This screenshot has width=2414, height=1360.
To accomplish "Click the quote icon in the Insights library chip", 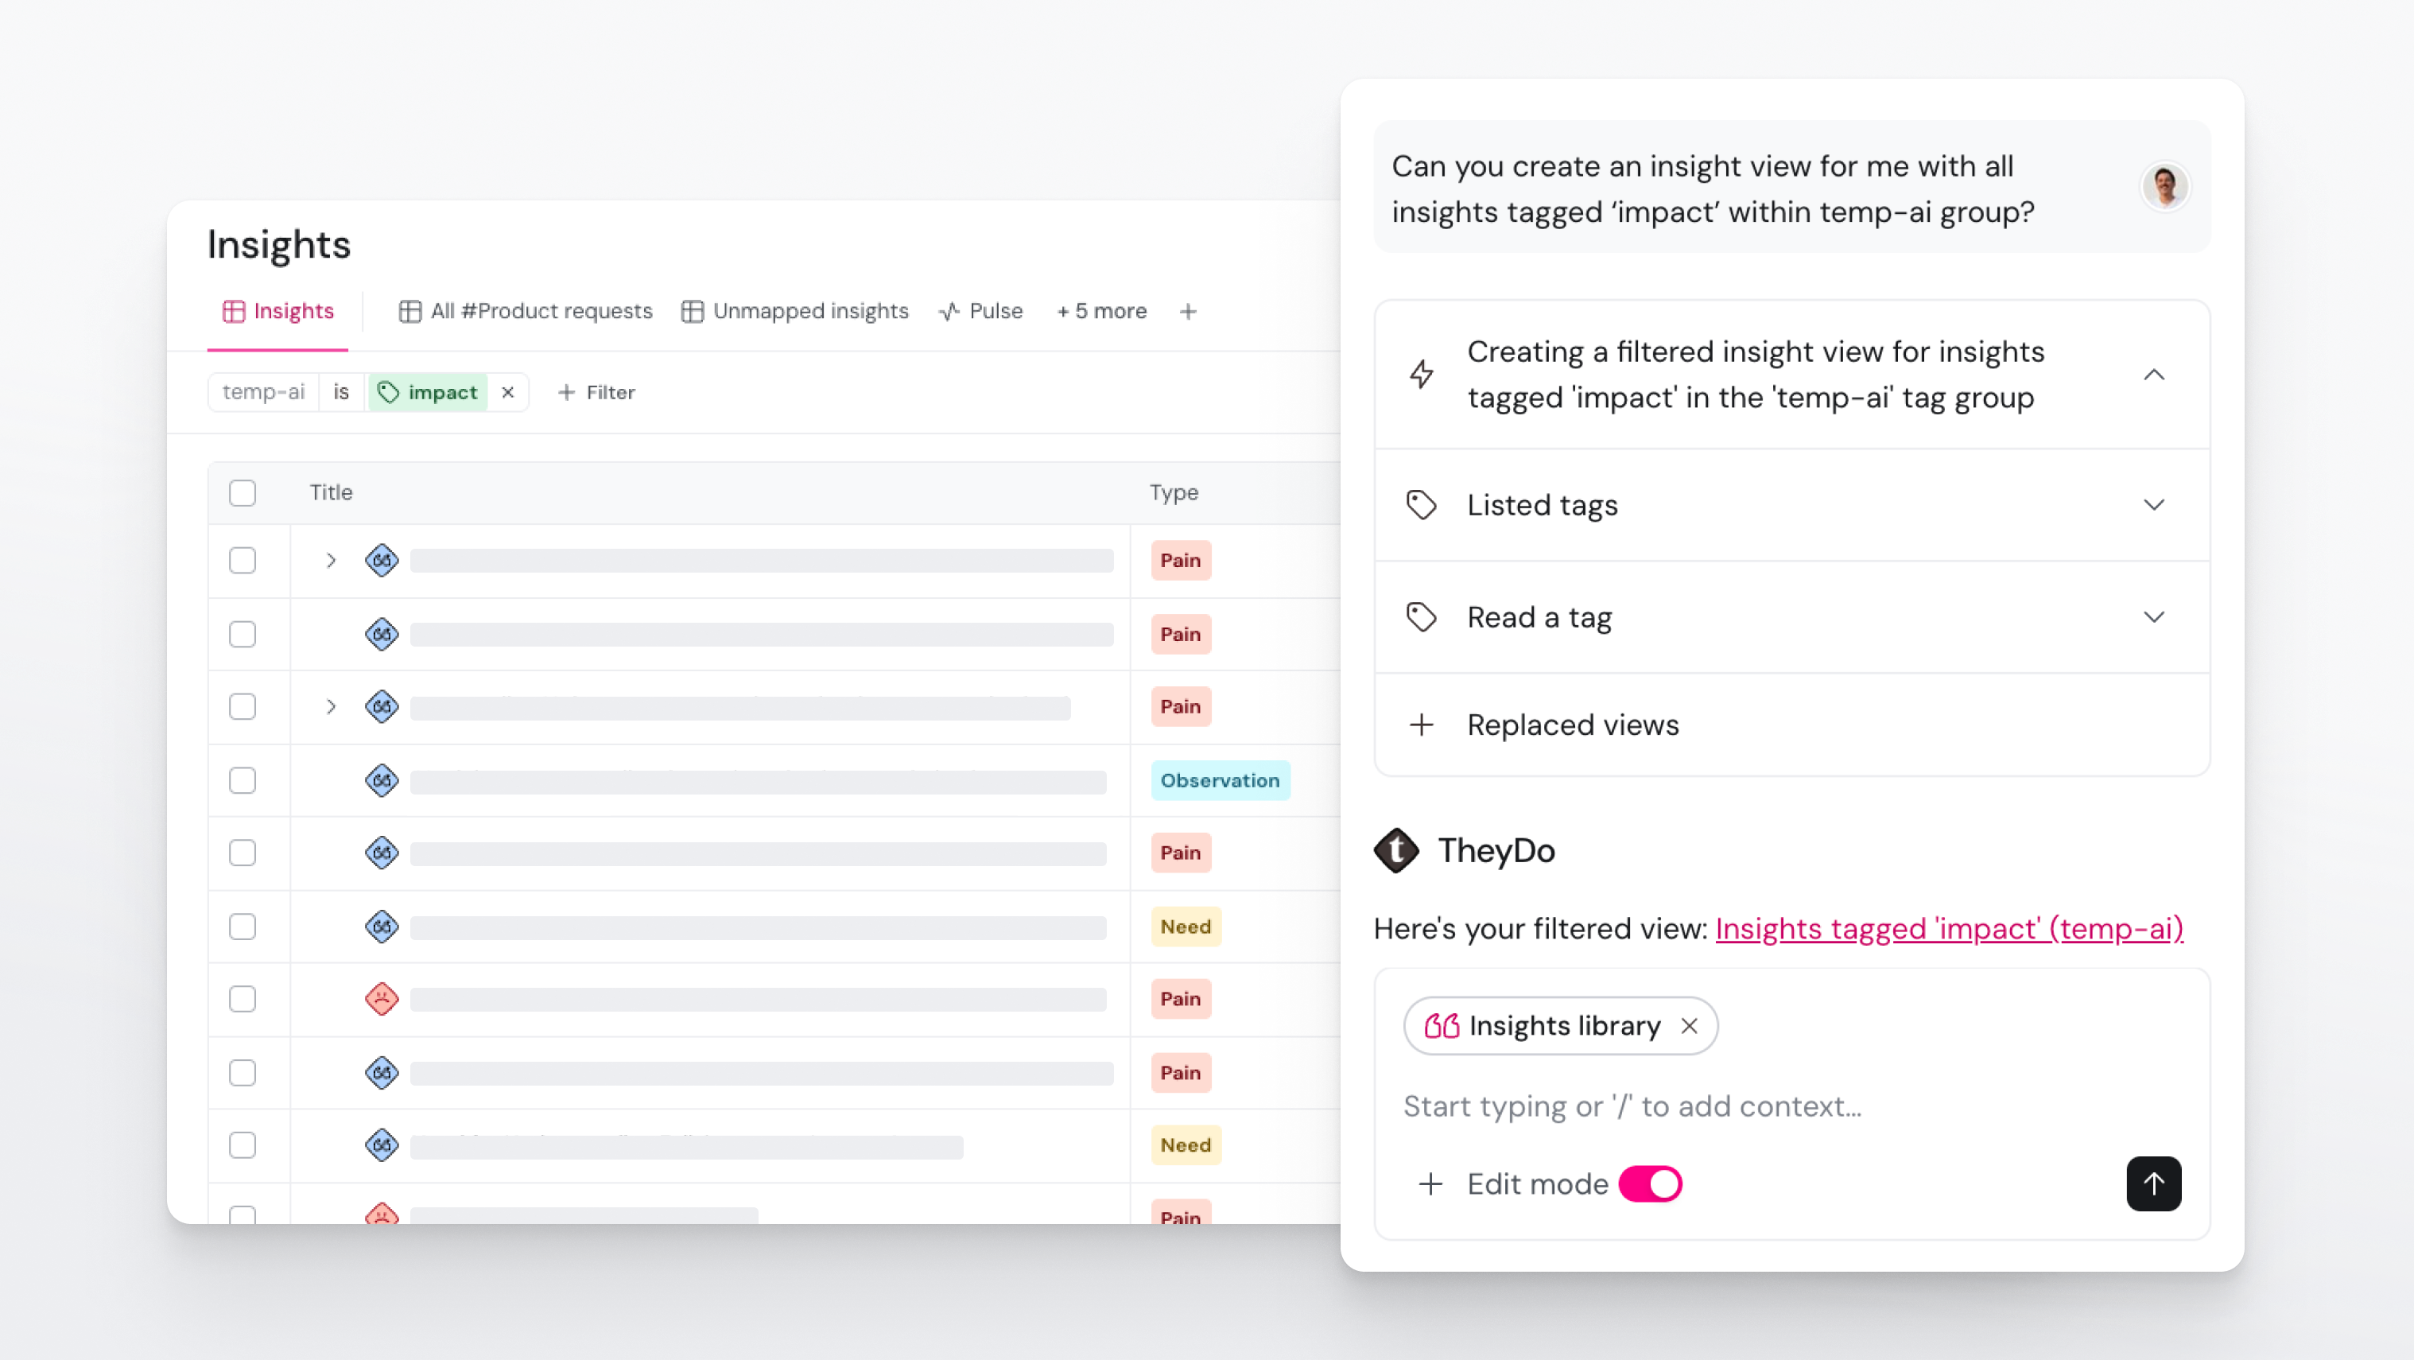I will click(1442, 1025).
